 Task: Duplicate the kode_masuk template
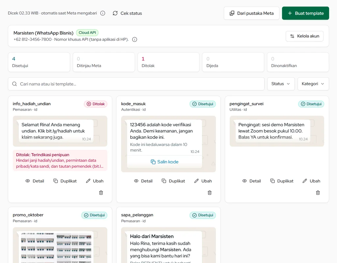point(173,181)
